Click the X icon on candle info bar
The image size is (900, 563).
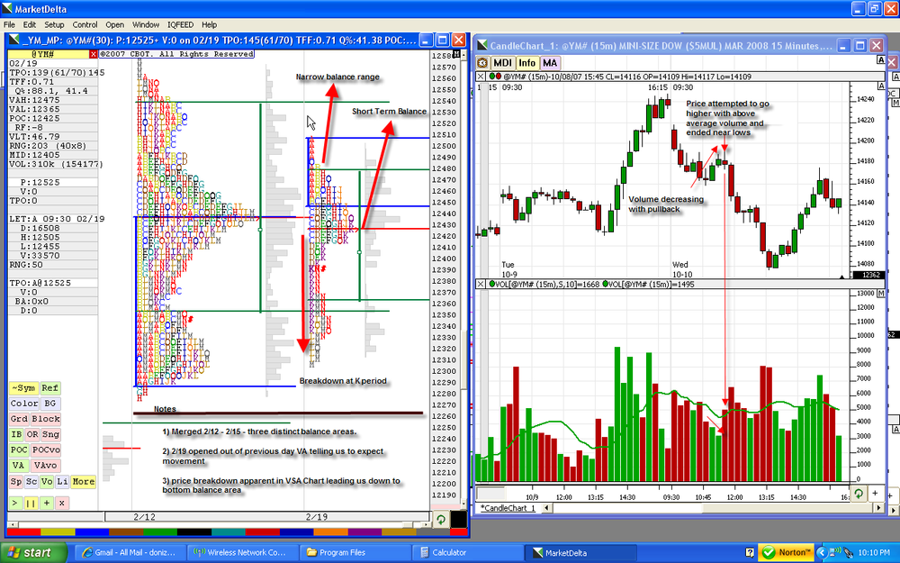tap(481, 77)
